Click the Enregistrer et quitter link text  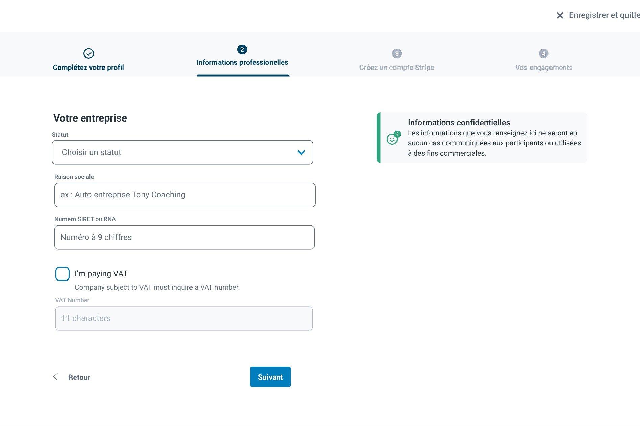[604, 15]
